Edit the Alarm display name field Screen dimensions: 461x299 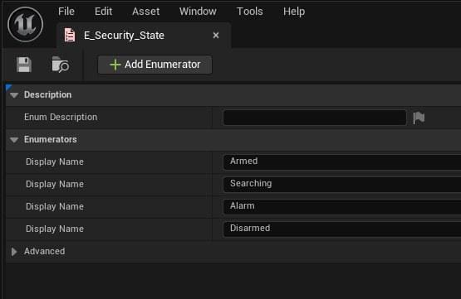click(x=342, y=207)
